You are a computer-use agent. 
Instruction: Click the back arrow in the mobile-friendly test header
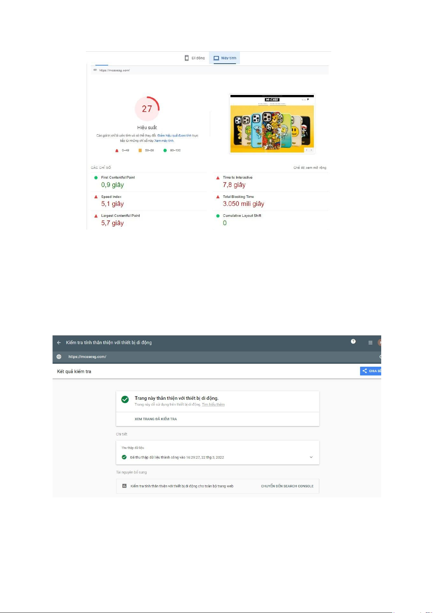point(59,343)
